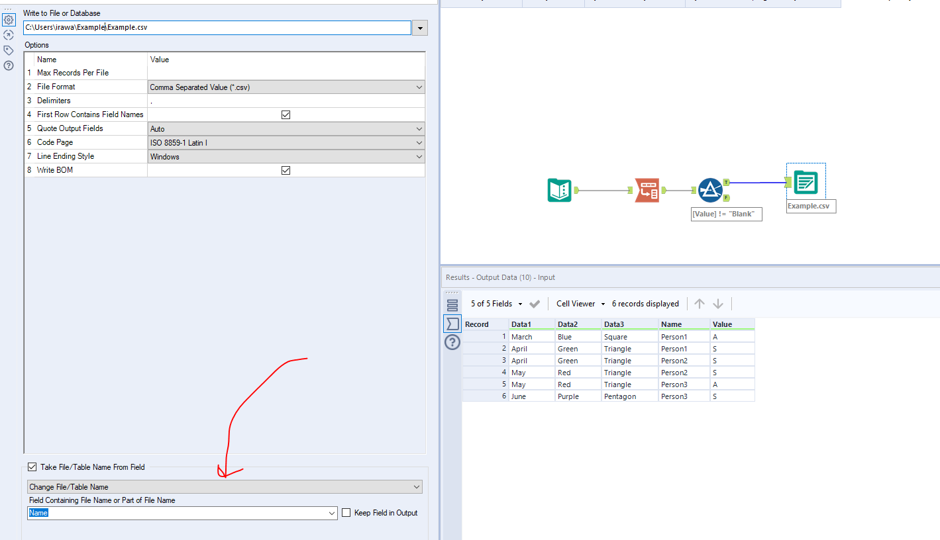Select the Example.csv Output Data tool
Screen dimensions: 940x540
pos(806,182)
